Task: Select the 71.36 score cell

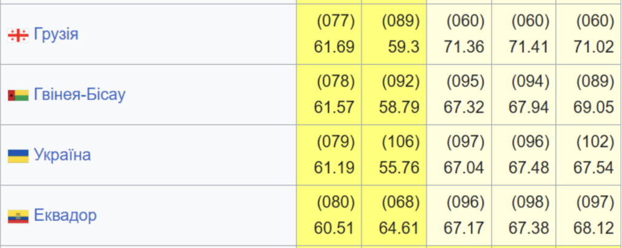Action: pos(465,47)
